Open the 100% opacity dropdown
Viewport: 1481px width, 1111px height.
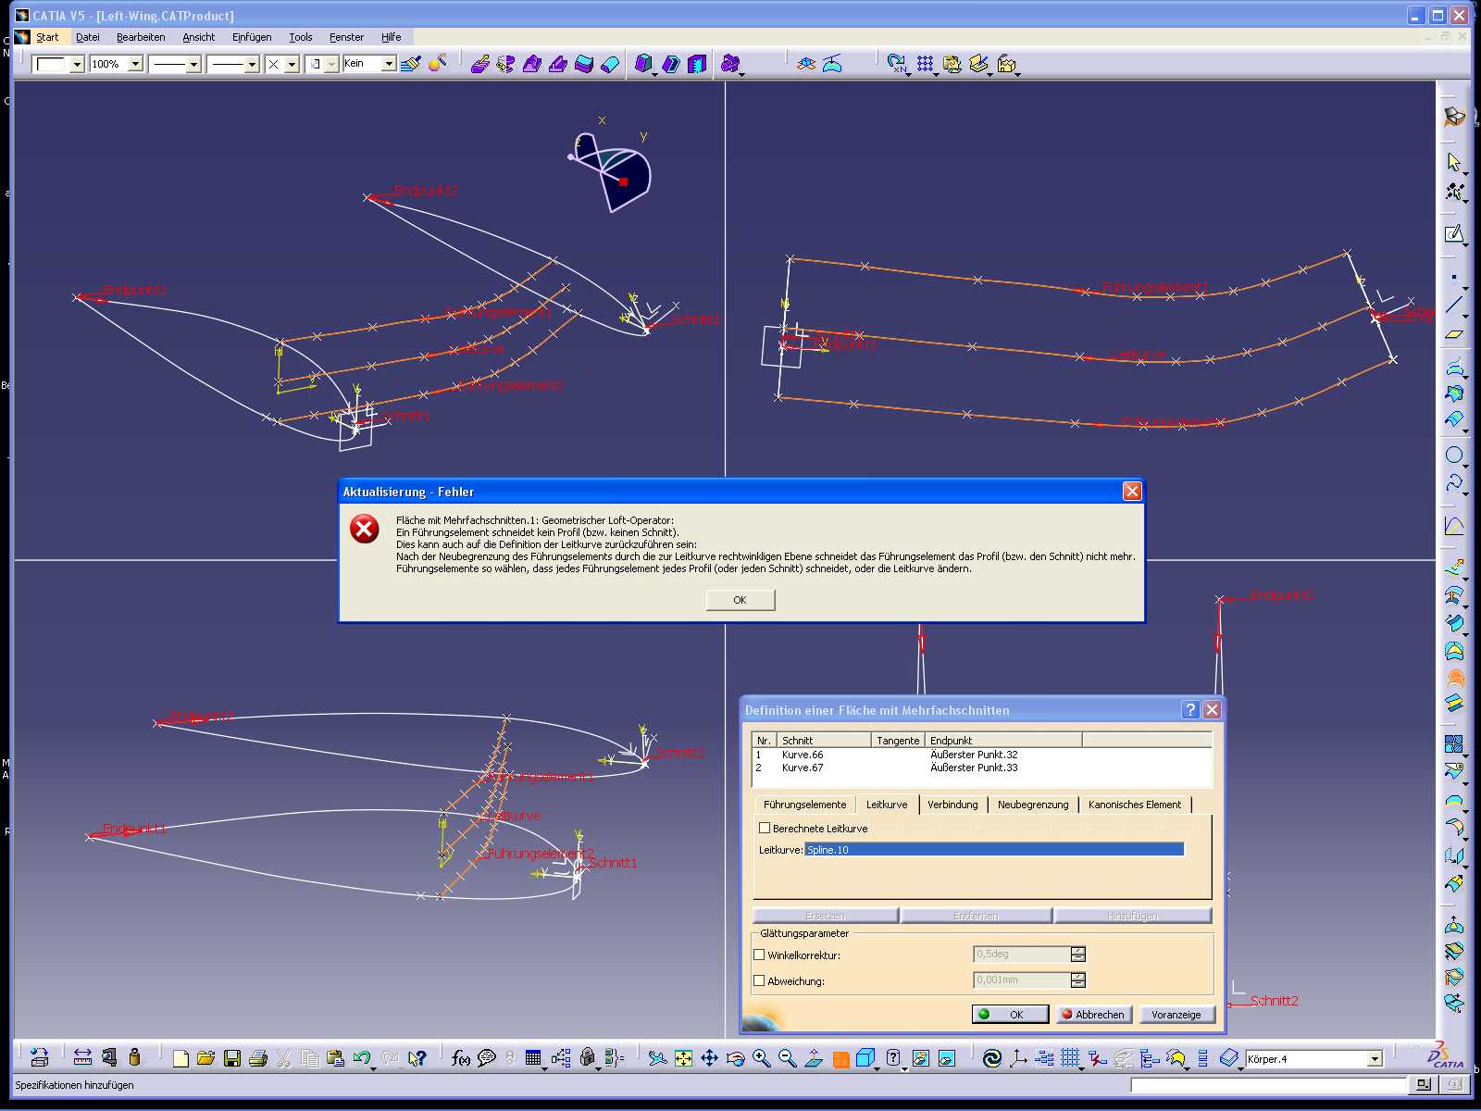pyautogui.click(x=135, y=64)
